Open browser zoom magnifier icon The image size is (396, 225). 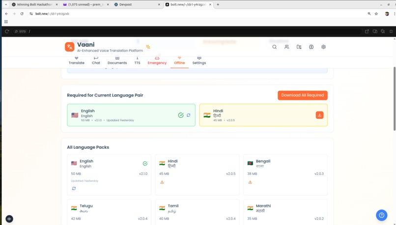pyautogui.click(x=369, y=14)
